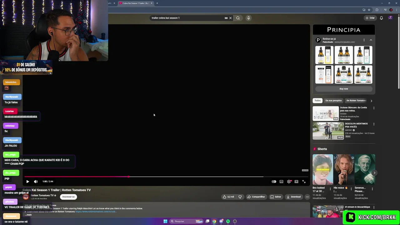This screenshot has height=225, width=400.
Task: Open Chrome profile avatar in toolbar
Action: (x=391, y=10)
